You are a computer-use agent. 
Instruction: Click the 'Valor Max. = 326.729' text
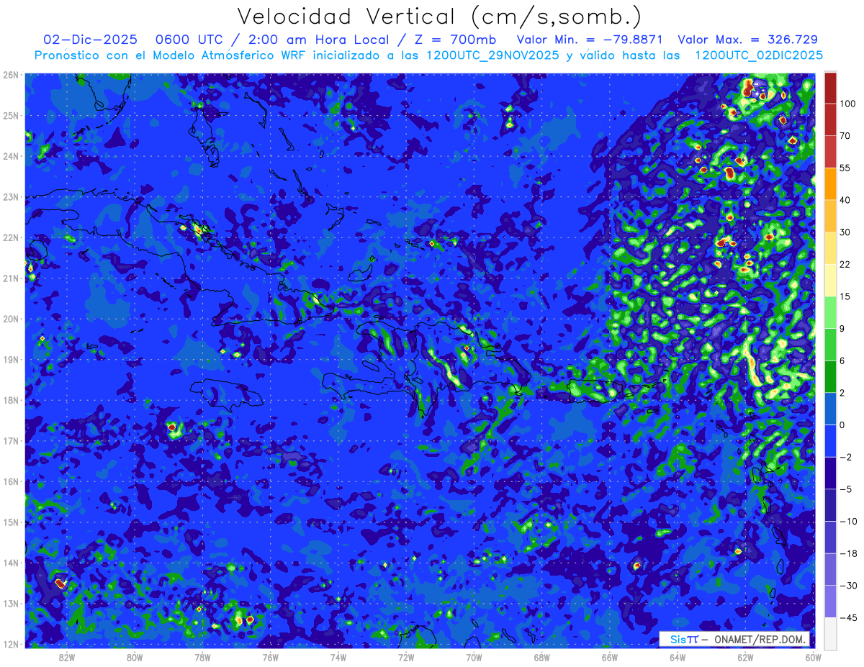(x=748, y=40)
